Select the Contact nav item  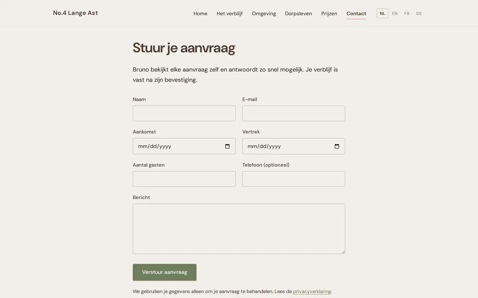click(356, 13)
